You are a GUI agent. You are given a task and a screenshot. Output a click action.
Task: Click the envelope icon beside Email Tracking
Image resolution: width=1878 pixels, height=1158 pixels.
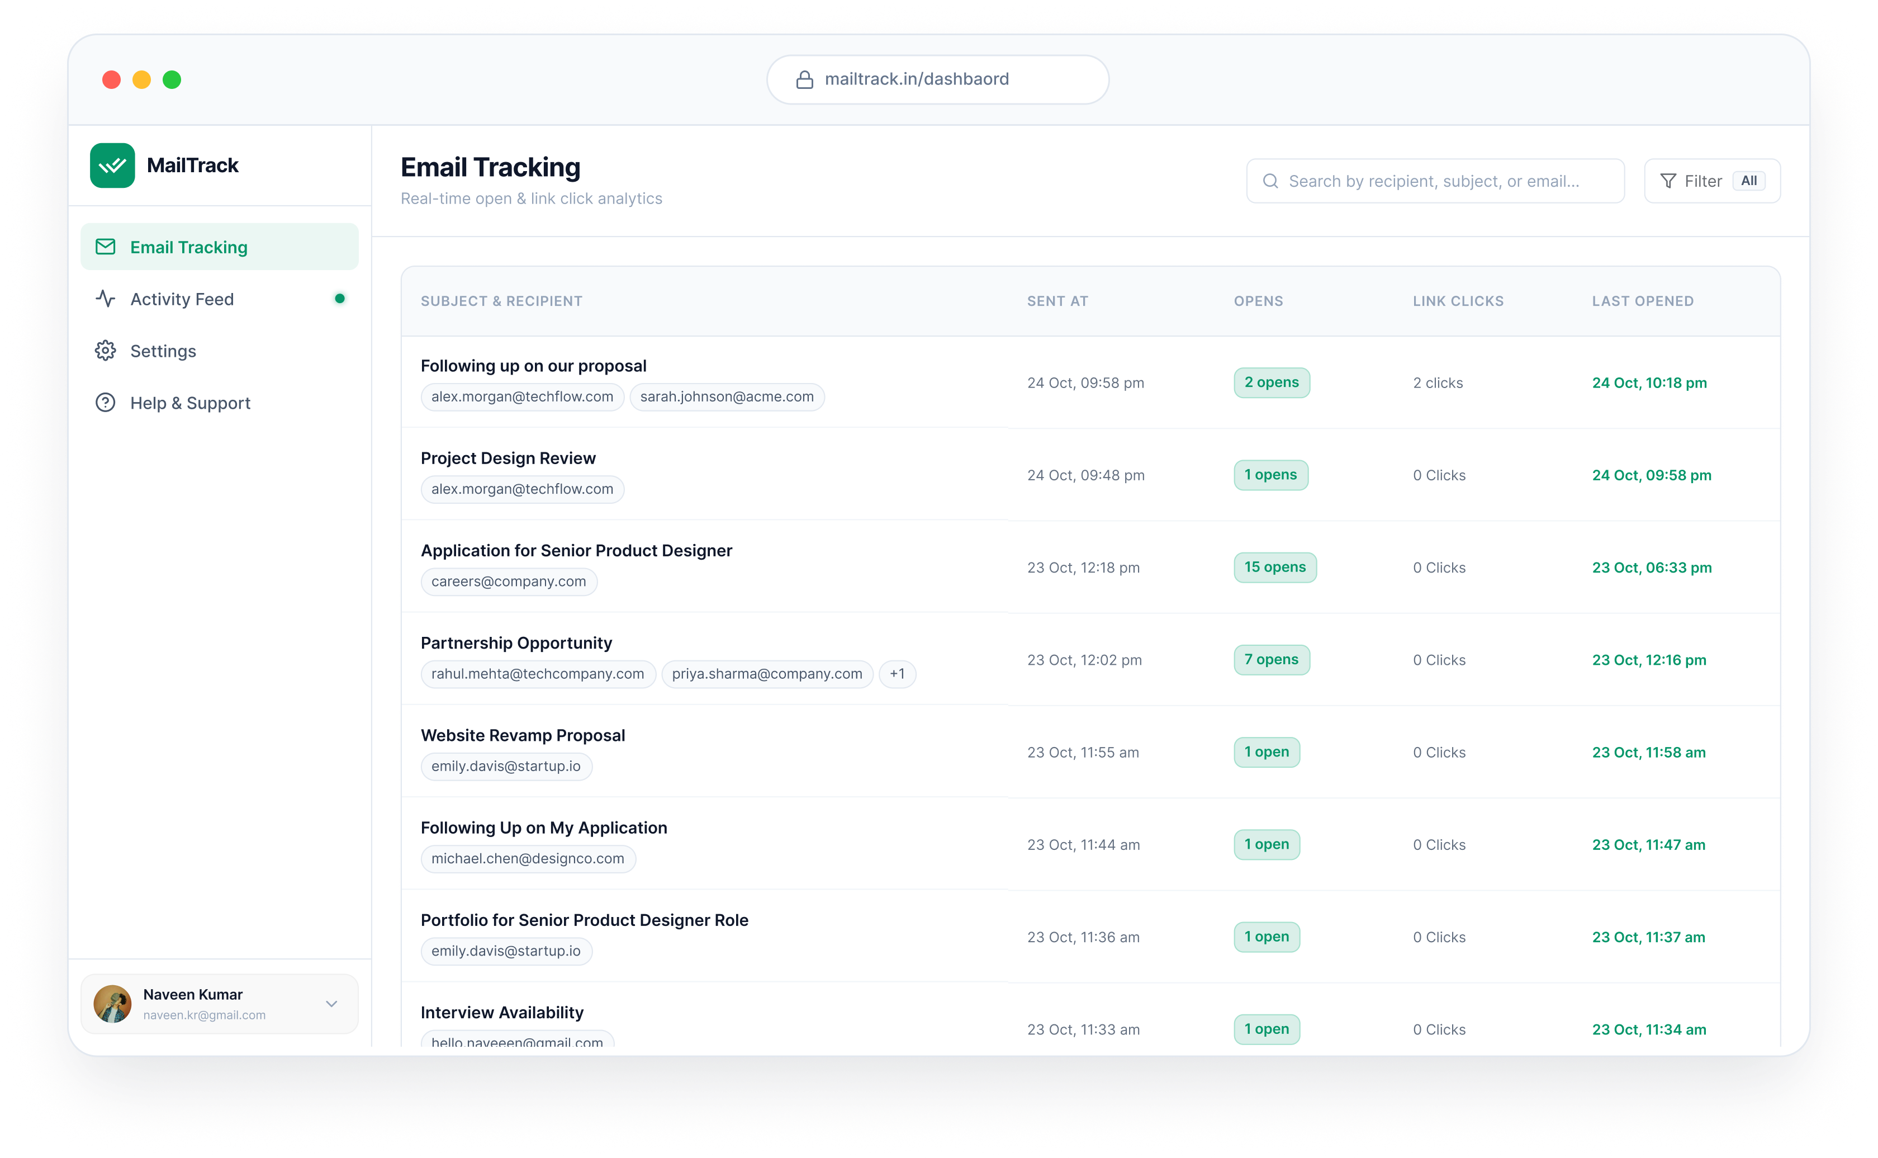tap(105, 247)
